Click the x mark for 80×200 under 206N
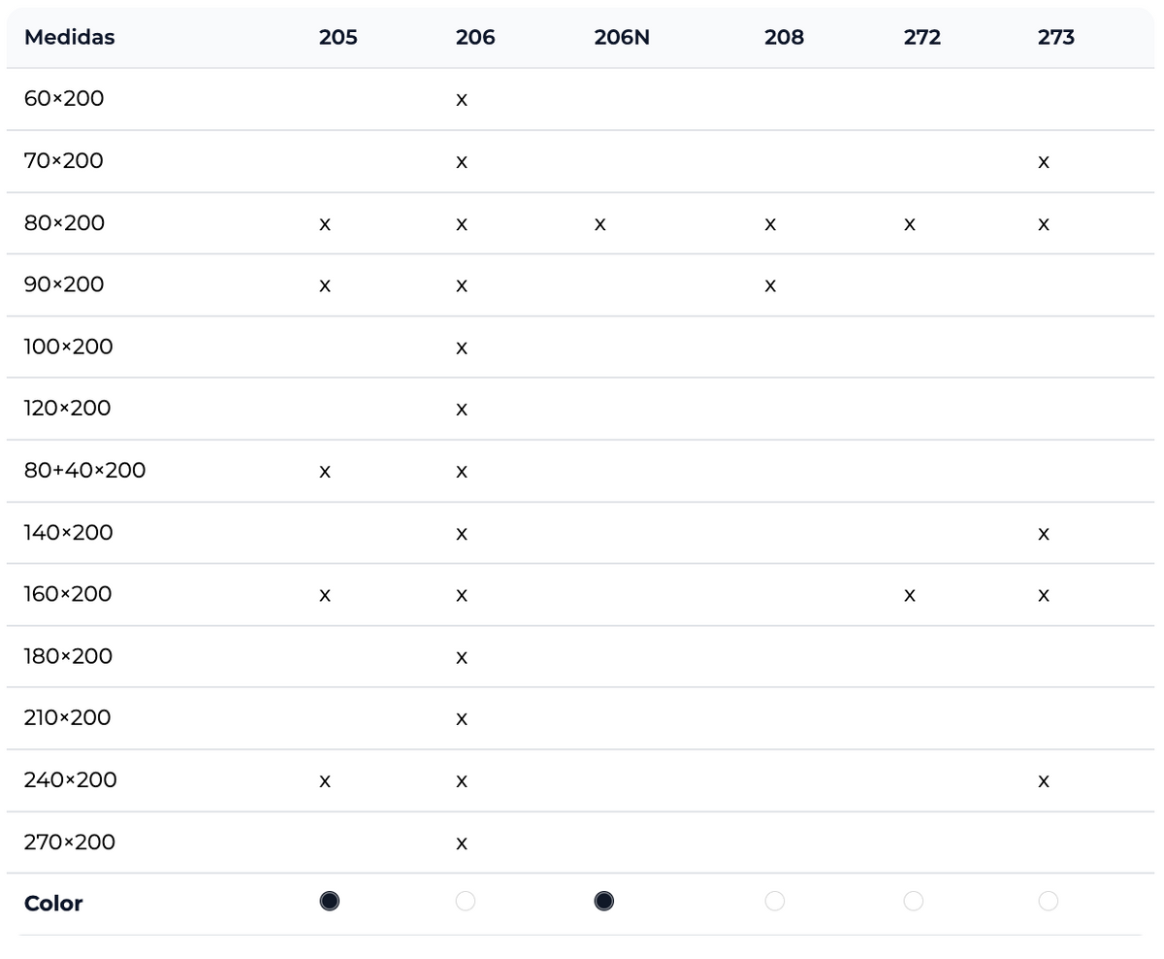The image size is (1164, 959). (x=600, y=224)
